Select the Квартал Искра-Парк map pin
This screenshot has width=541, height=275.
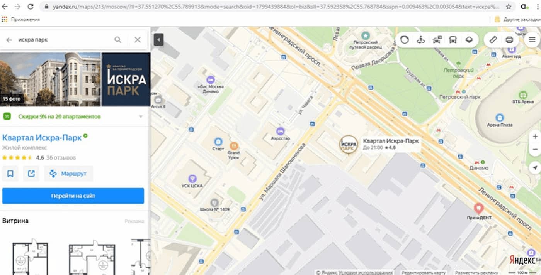pos(348,145)
